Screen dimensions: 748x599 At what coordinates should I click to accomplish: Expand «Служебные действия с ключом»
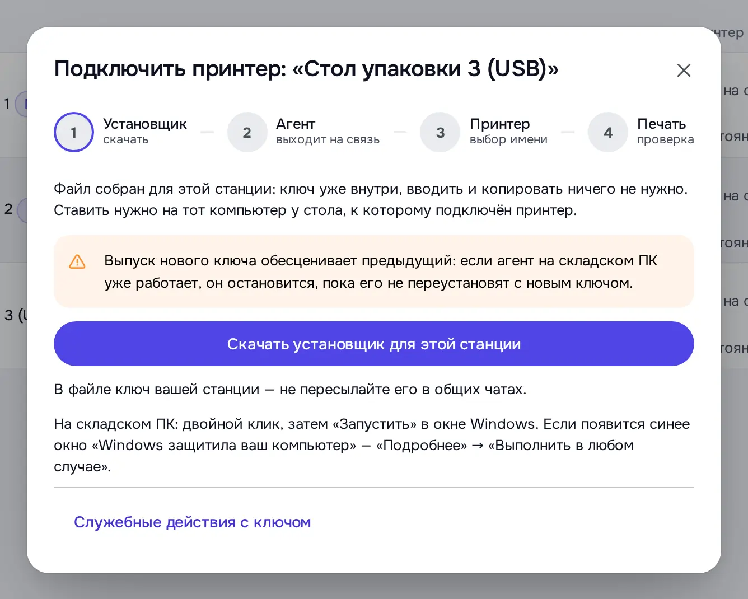point(192,522)
